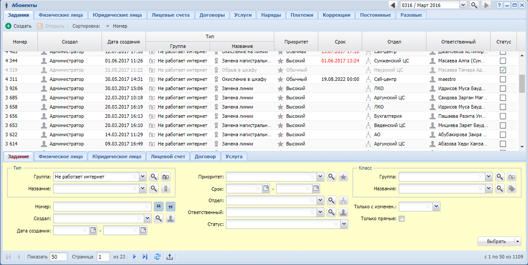Toggle status checkbox for task 3 658

click(503, 107)
